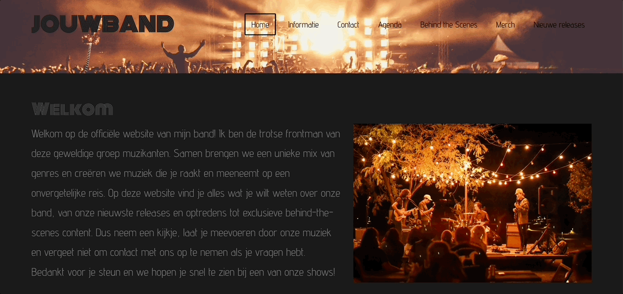
Task: Open the Home nav item
Action: pos(260,25)
